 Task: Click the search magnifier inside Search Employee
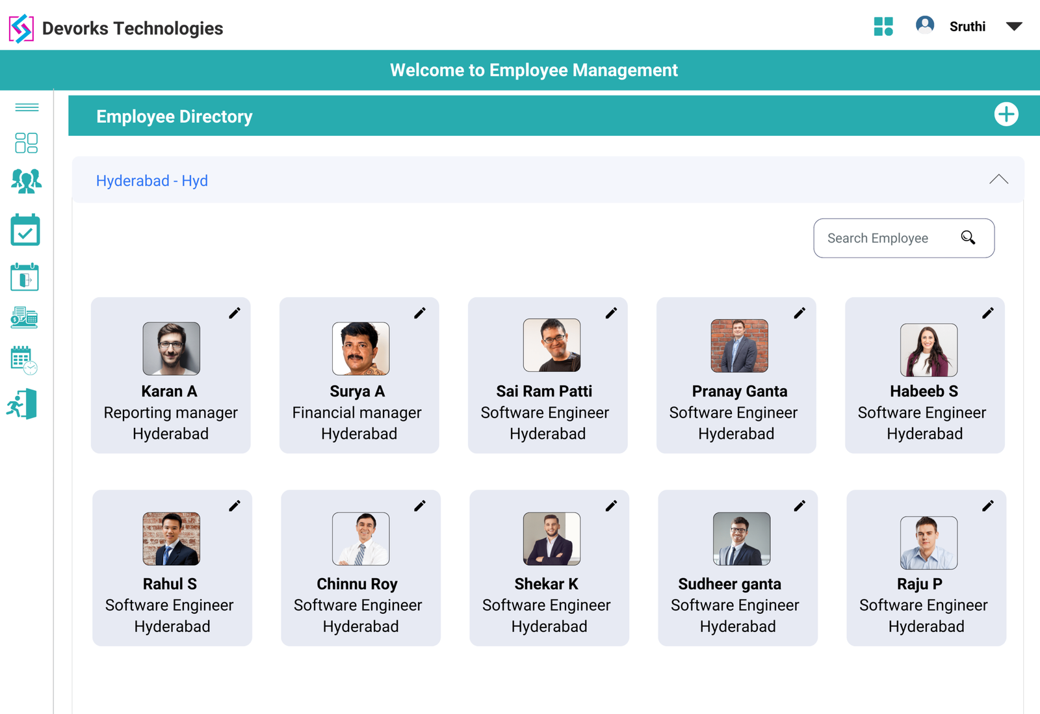(x=968, y=238)
